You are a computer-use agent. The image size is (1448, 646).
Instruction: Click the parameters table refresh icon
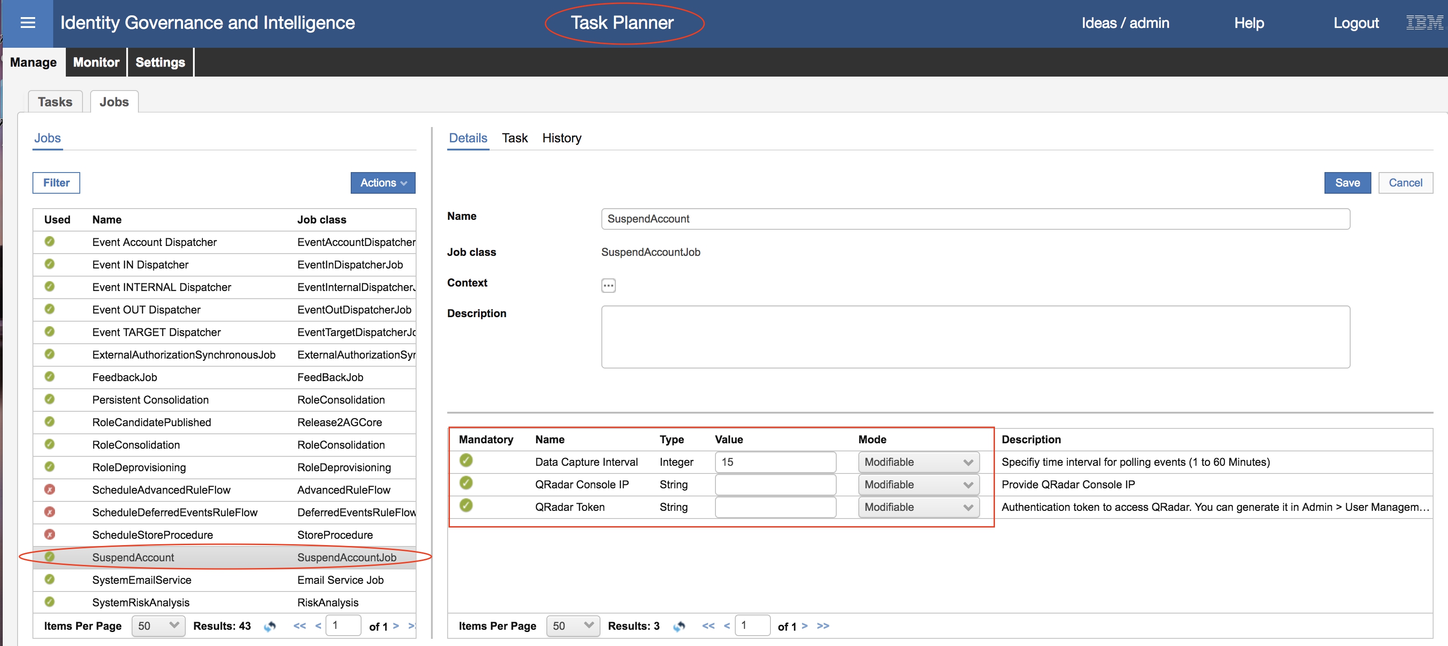(679, 626)
